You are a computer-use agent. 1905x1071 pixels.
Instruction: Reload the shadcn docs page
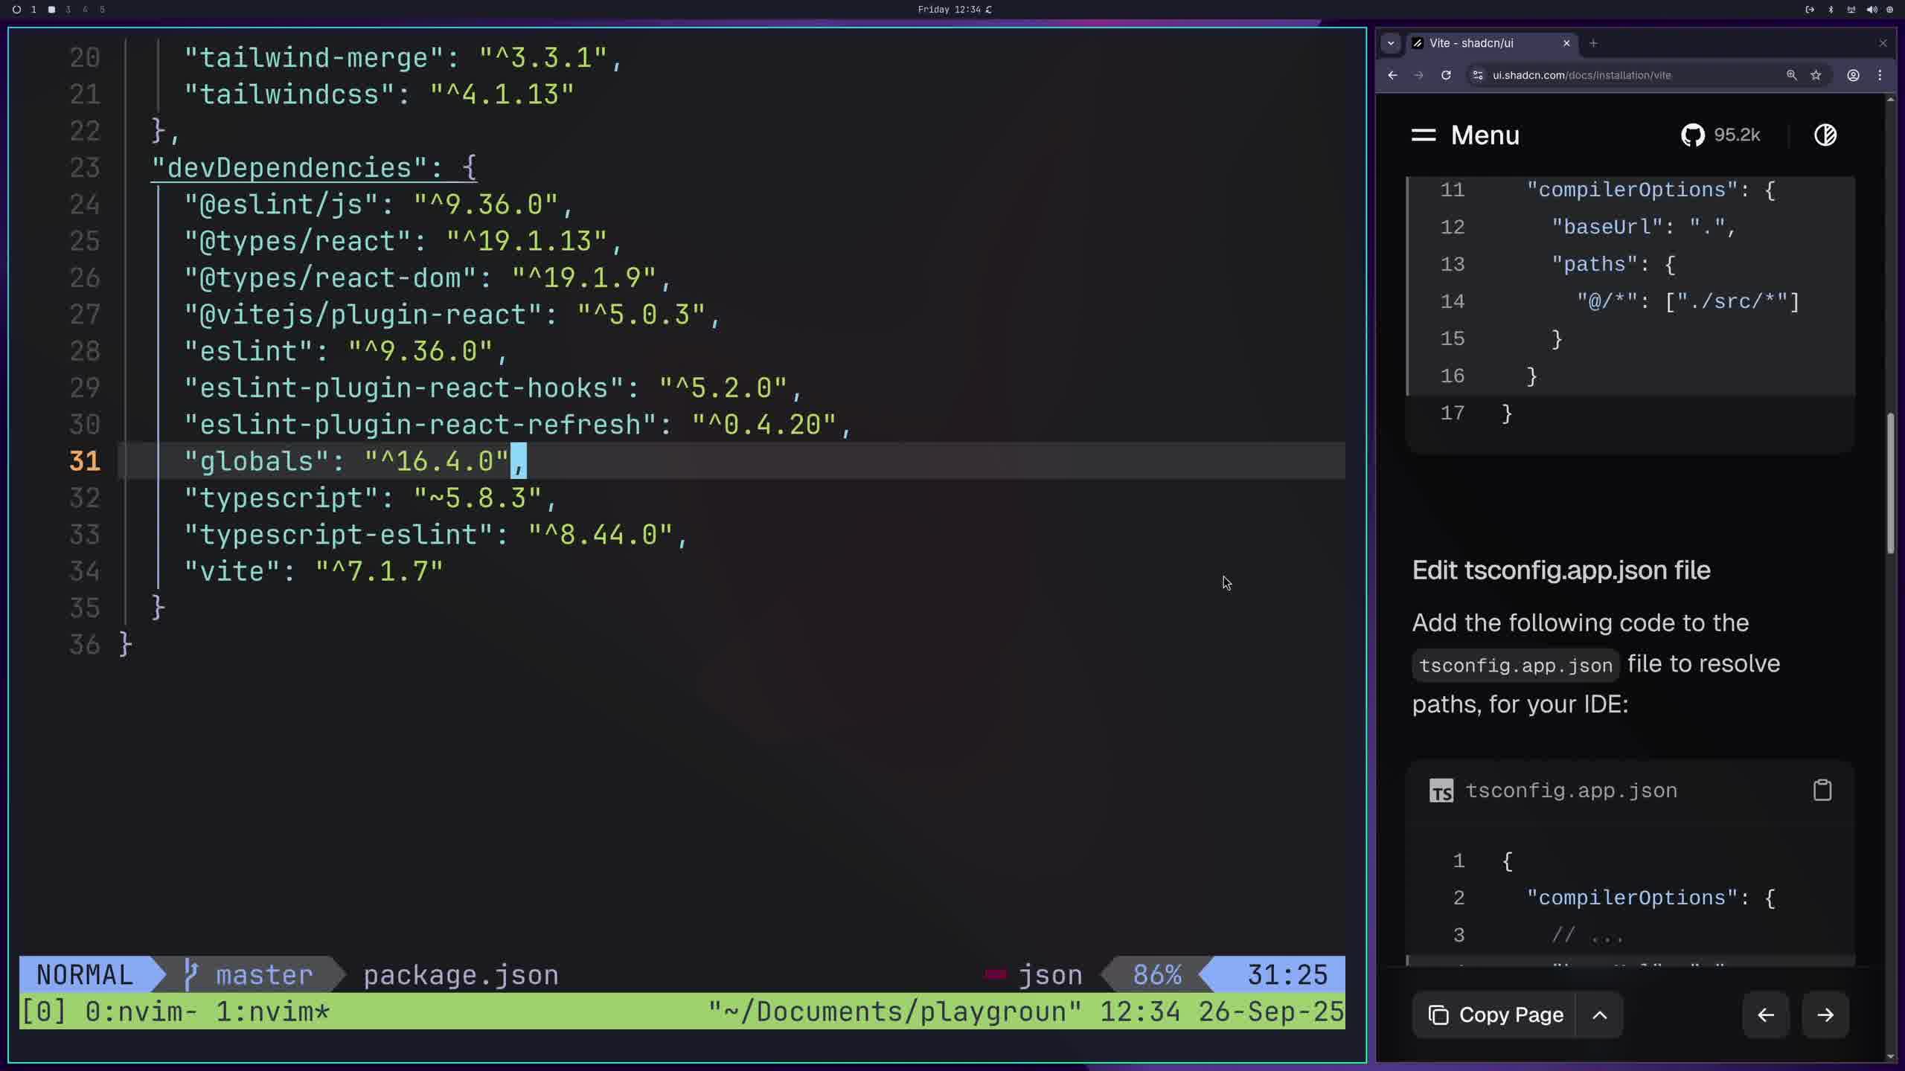tap(1446, 75)
